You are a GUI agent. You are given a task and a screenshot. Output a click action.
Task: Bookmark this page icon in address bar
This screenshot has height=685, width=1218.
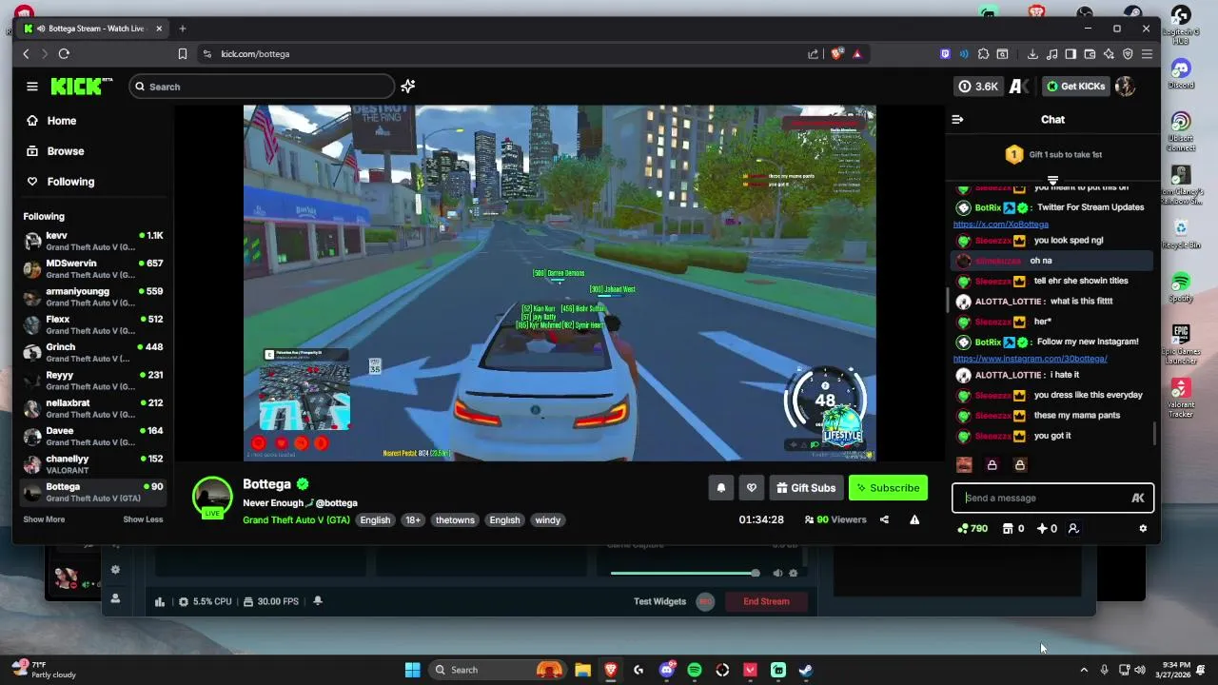pyautogui.click(x=183, y=54)
